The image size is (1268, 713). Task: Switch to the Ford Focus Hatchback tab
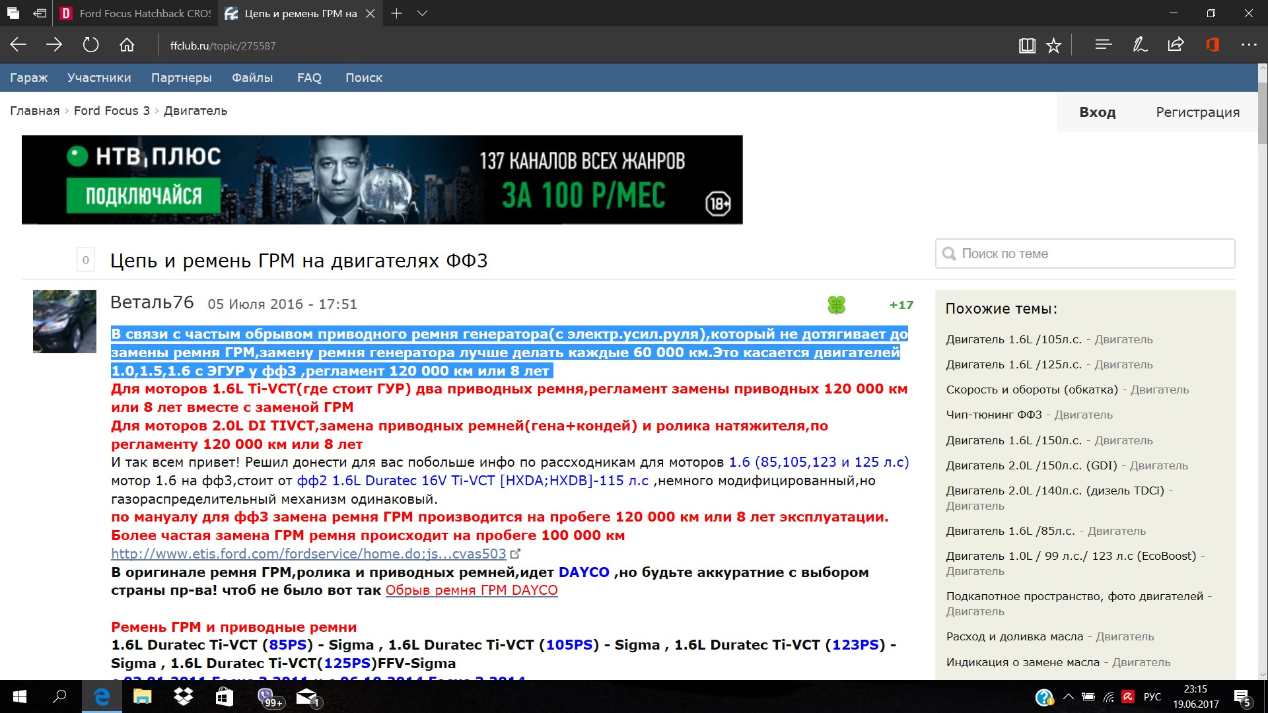(135, 13)
